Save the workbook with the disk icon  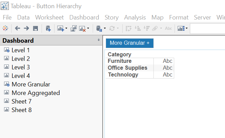click(x=35, y=29)
